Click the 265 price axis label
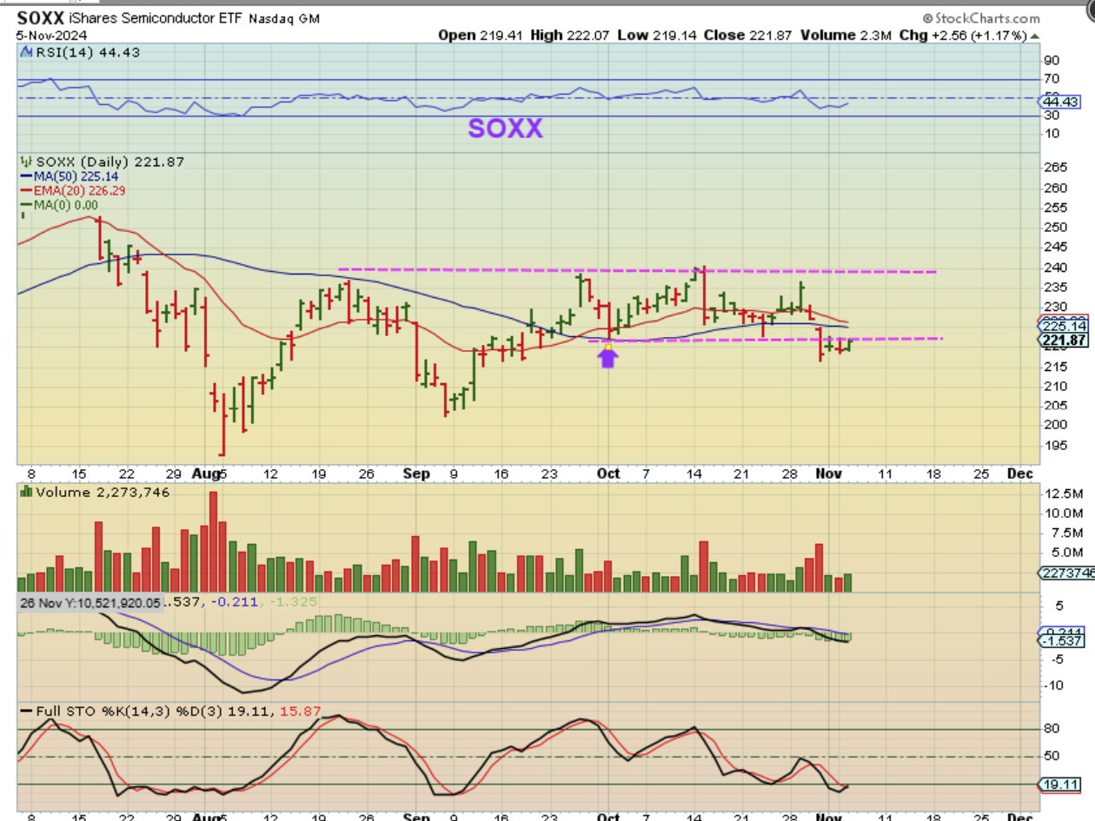 tap(1055, 168)
